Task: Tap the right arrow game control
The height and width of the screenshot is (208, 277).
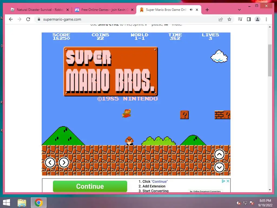Action: pos(64,162)
